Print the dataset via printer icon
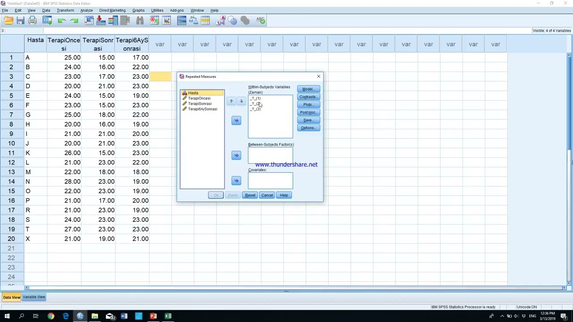The width and height of the screenshot is (573, 322). click(32, 20)
